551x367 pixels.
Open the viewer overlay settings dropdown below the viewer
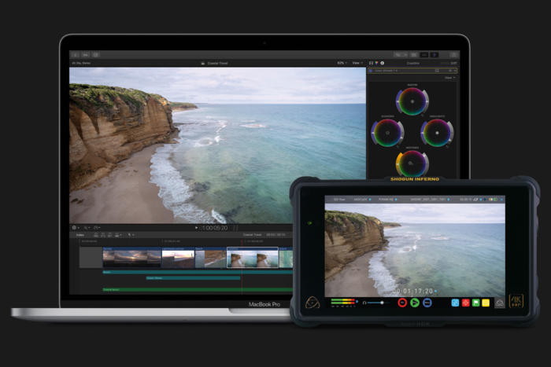point(76,228)
